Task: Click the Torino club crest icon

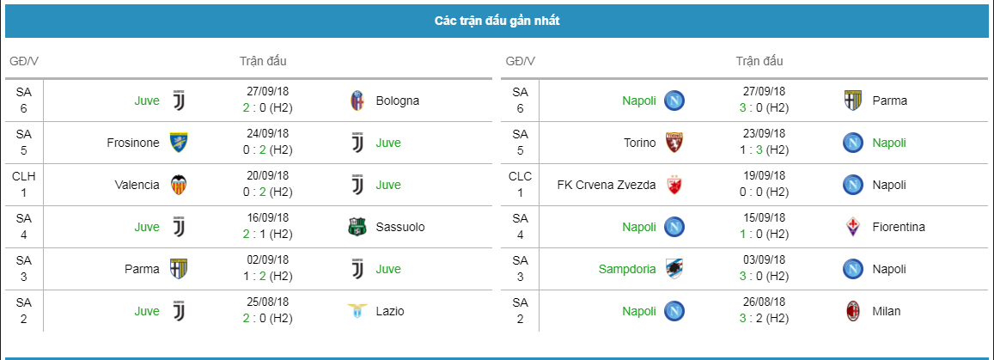Action: point(674,143)
